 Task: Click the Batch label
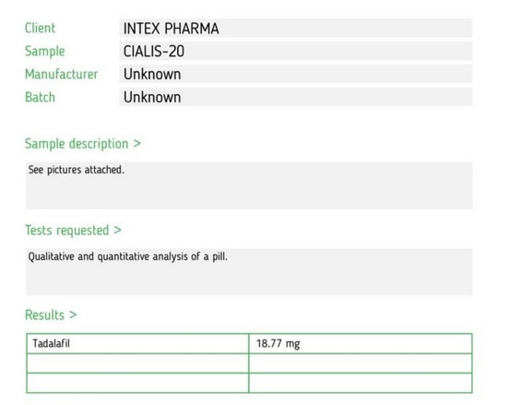[40, 97]
